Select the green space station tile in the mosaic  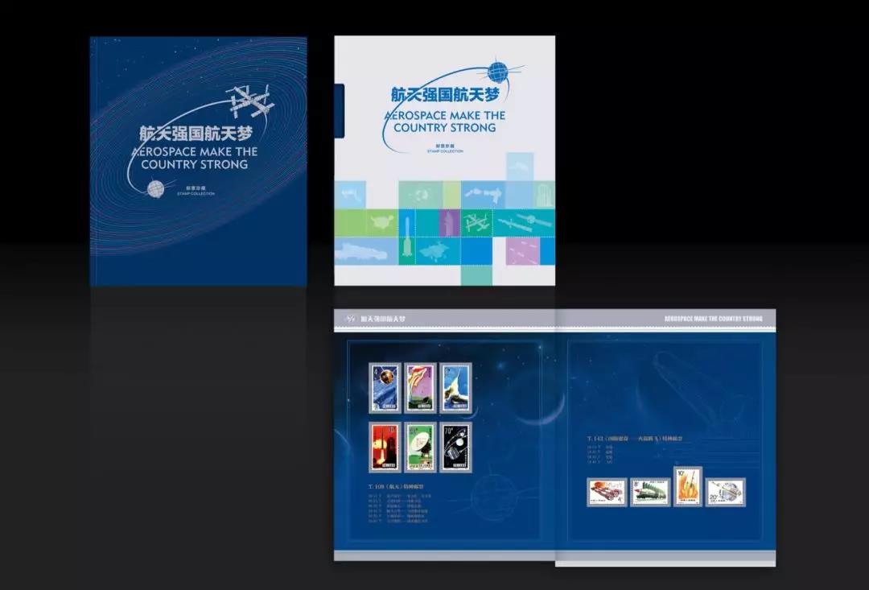point(476,221)
